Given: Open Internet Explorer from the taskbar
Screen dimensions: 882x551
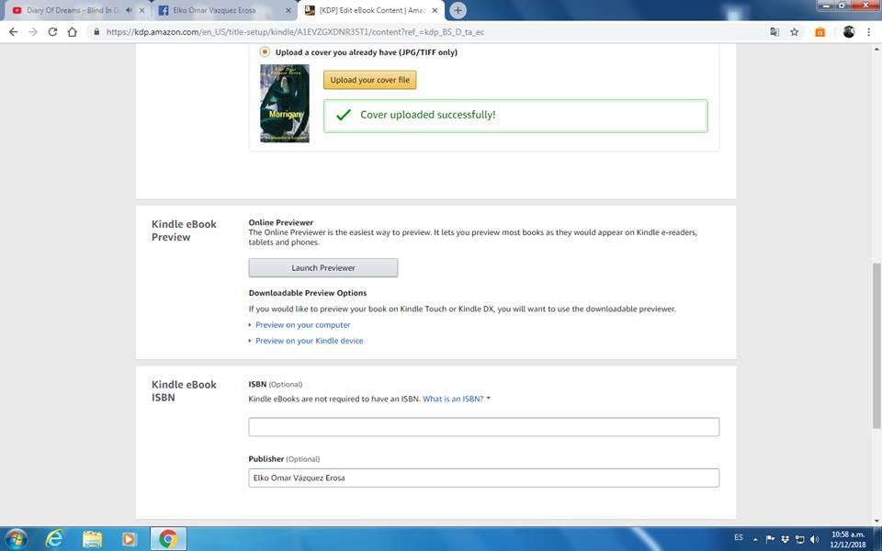Looking at the screenshot, I should tap(55, 538).
